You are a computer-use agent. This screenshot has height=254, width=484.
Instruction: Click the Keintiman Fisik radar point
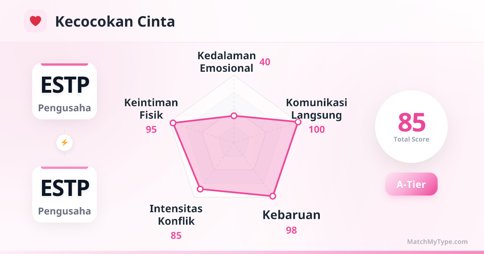[x=173, y=123]
